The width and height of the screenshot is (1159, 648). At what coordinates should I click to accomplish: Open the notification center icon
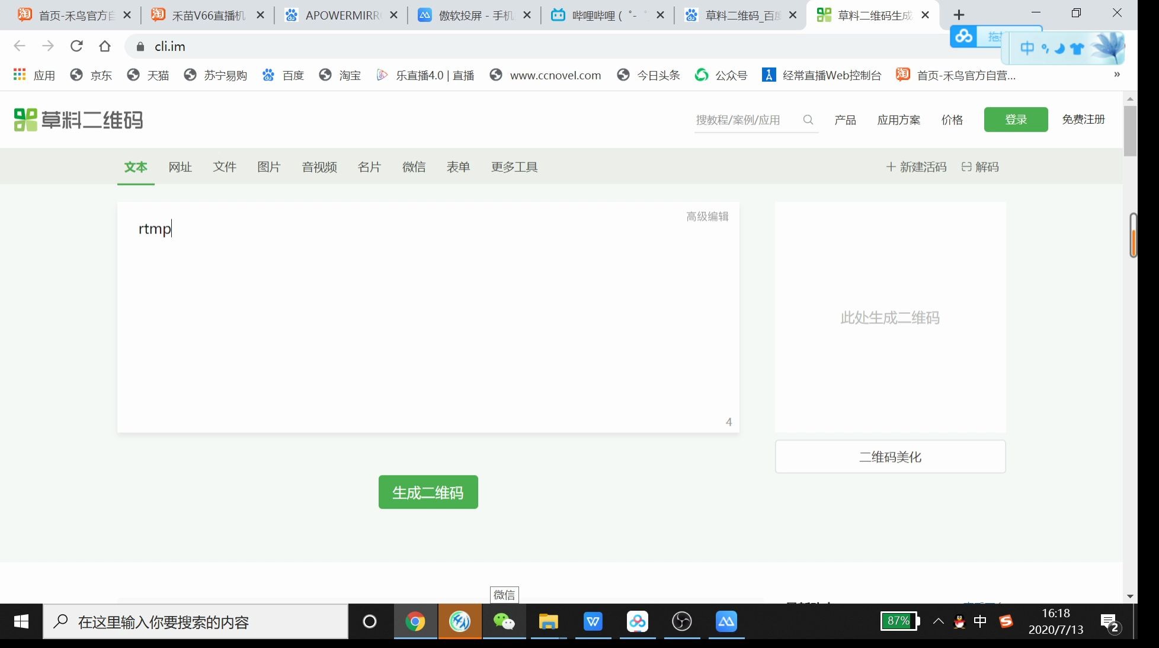(x=1109, y=623)
